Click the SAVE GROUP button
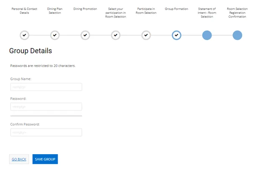 [x=45, y=159]
